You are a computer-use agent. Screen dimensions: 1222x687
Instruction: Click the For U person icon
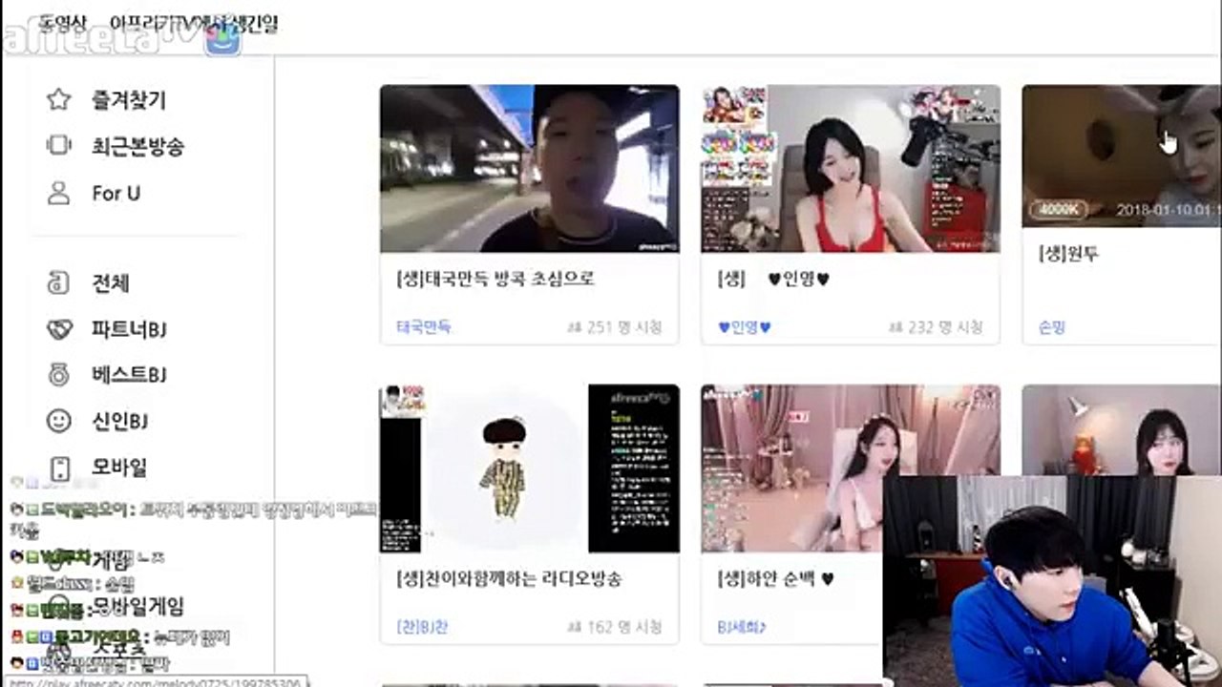point(59,193)
